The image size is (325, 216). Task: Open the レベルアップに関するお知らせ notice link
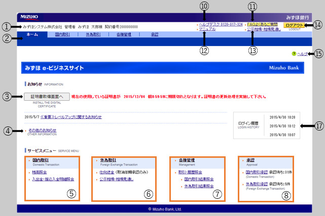pos(70,116)
